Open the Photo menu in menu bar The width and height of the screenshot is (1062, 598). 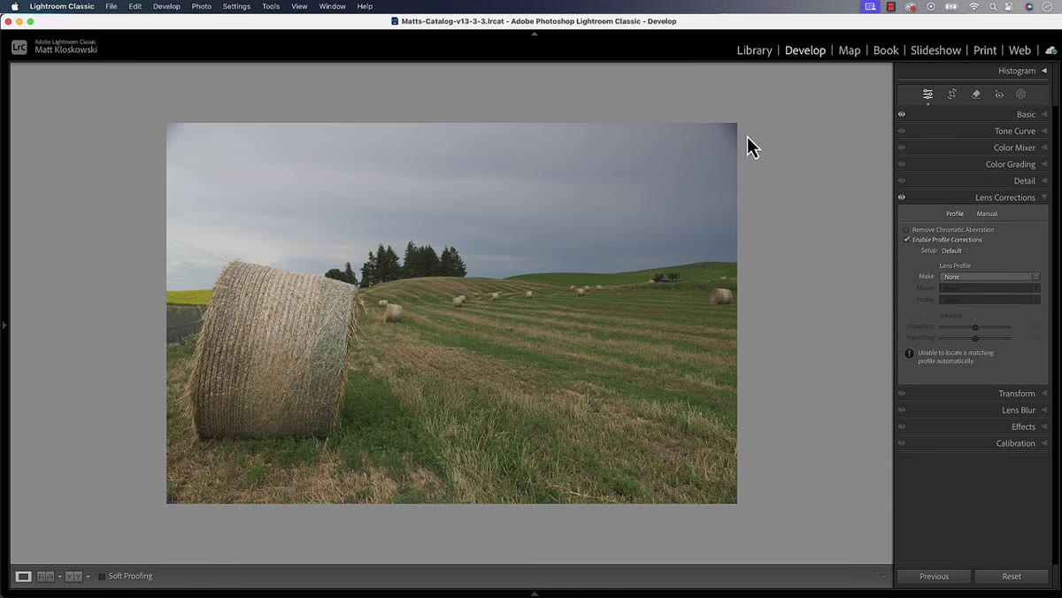point(202,6)
